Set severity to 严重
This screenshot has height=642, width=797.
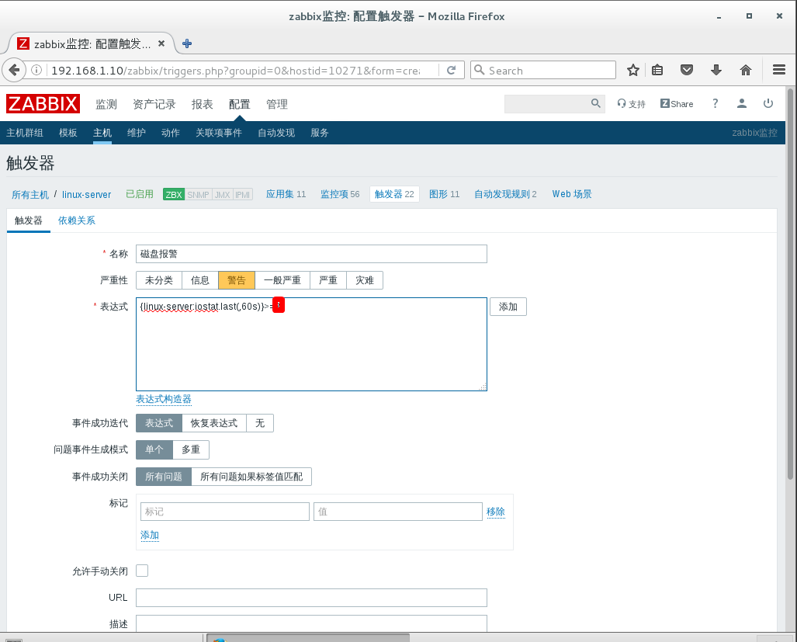point(327,280)
